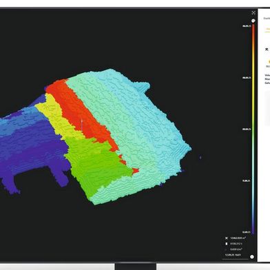Viewport: 270px width, 270px height.
Task: Click the white marker atop the color scale
Action: pos(253,21)
